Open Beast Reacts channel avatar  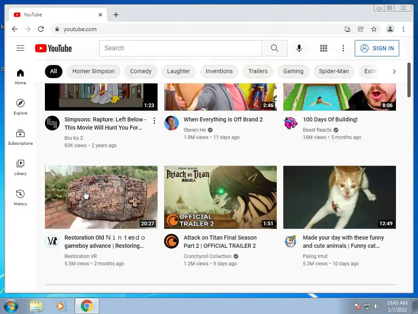pos(291,123)
